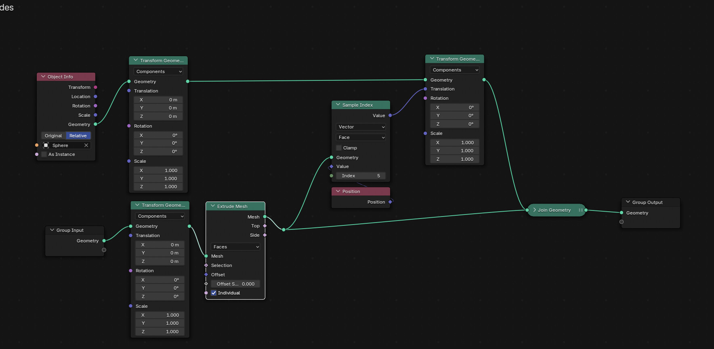Click Scale Z field on Transform Geometry near Sample Index

(x=455, y=159)
